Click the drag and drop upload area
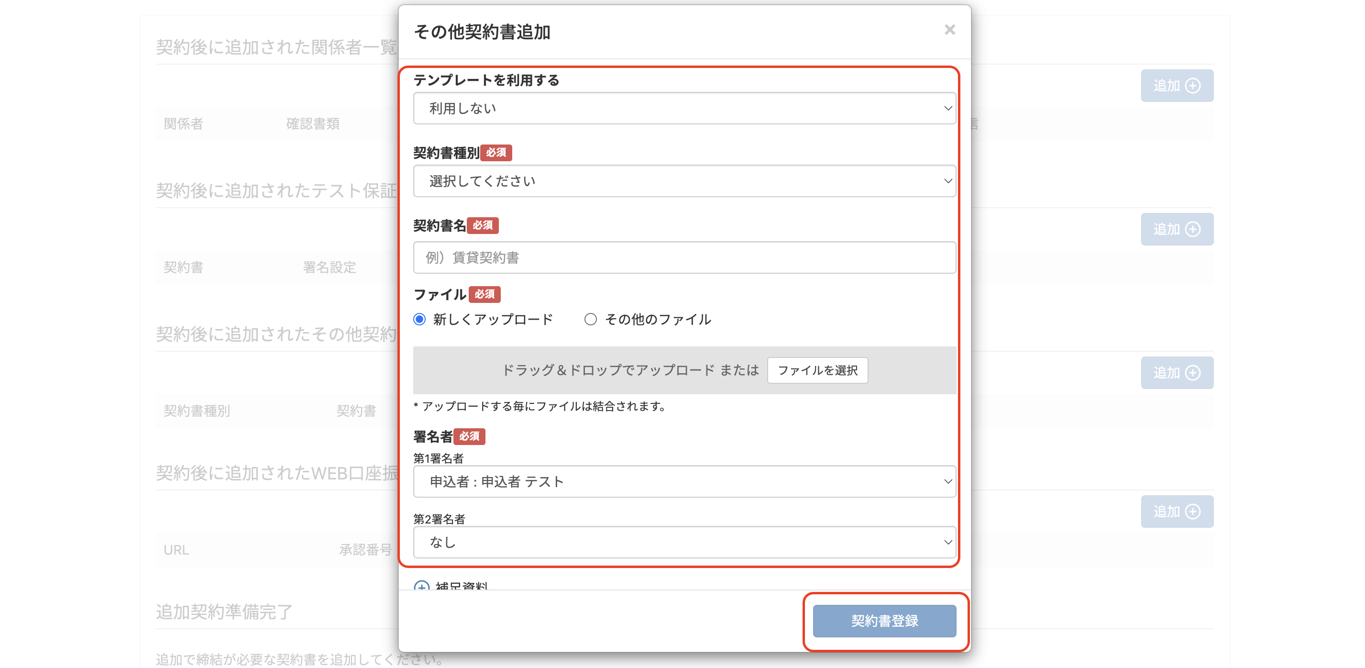Image resolution: width=1365 pixels, height=668 pixels. pos(684,370)
